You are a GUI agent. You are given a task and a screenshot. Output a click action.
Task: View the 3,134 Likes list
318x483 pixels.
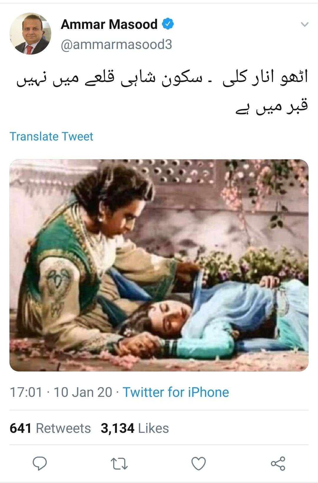coord(135,428)
